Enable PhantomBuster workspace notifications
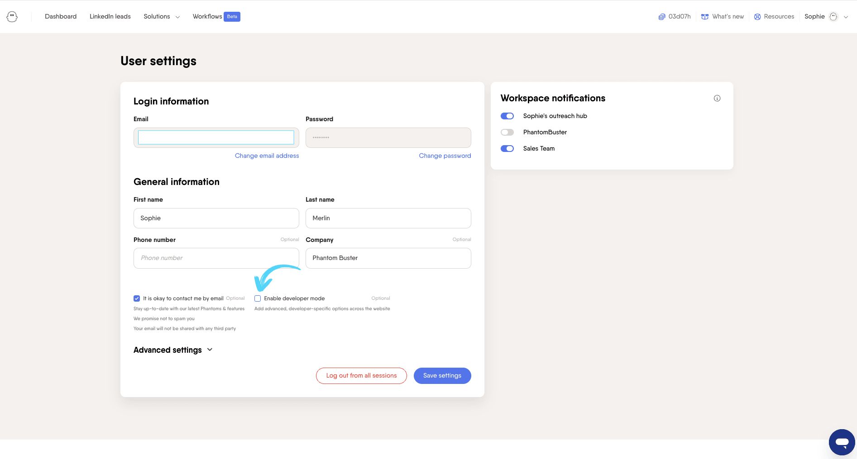This screenshot has width=857, height=459. [507, 132]
